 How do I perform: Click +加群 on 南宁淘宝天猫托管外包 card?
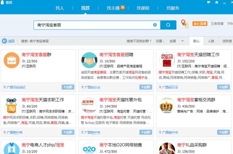(x=146, y=132)
